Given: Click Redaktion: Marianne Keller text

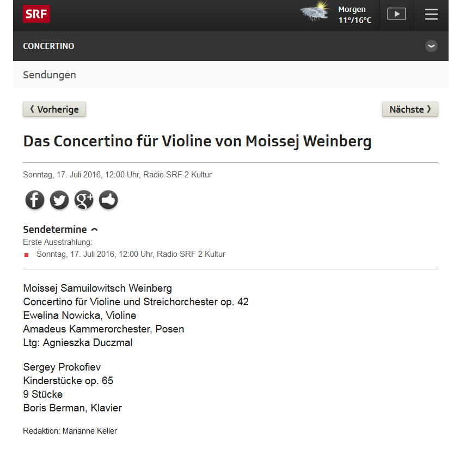Looking at the screenshot, I should point(70,431).
